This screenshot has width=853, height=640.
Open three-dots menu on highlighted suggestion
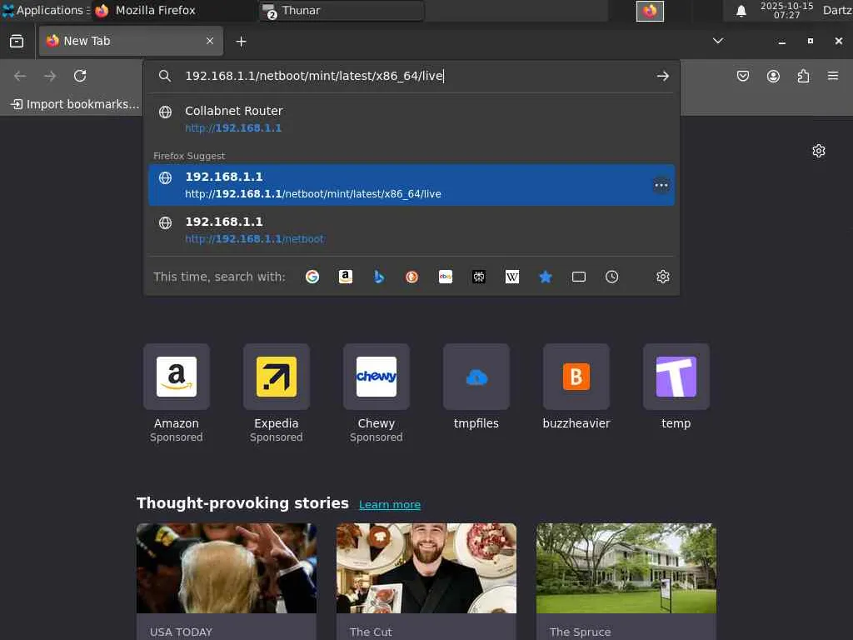(661, 185)
